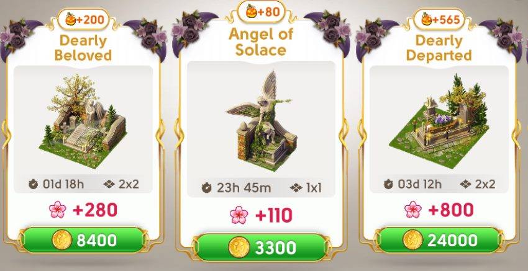This screenshot has height=271, width=528.
Task: Buy Dearly Departed for 24000 coins
Action: (439, 240)
